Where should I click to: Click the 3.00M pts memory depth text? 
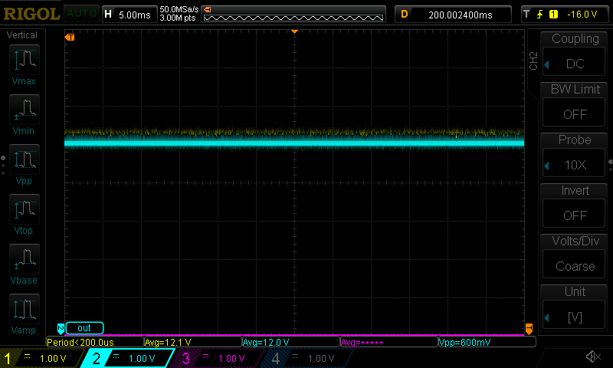(x=178, y=18)
